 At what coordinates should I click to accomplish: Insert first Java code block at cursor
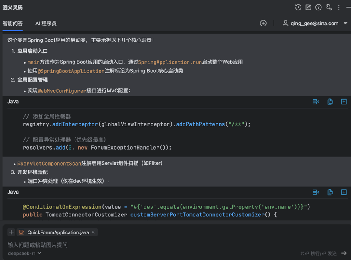point(315,102)
